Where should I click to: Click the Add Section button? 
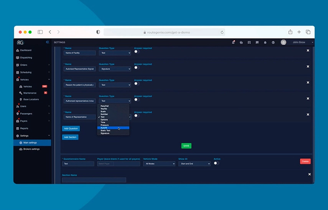pyautogui.click(x=70, y=137)
